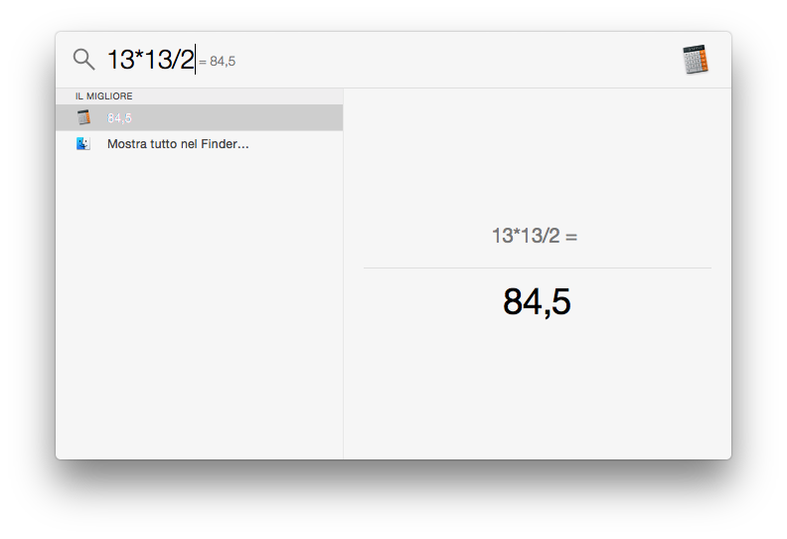Click the Finder icon in results list

tap(83, 144)
